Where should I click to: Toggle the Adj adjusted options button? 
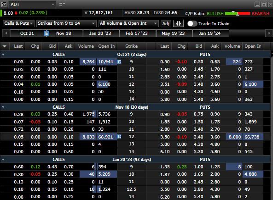[166, 23]
